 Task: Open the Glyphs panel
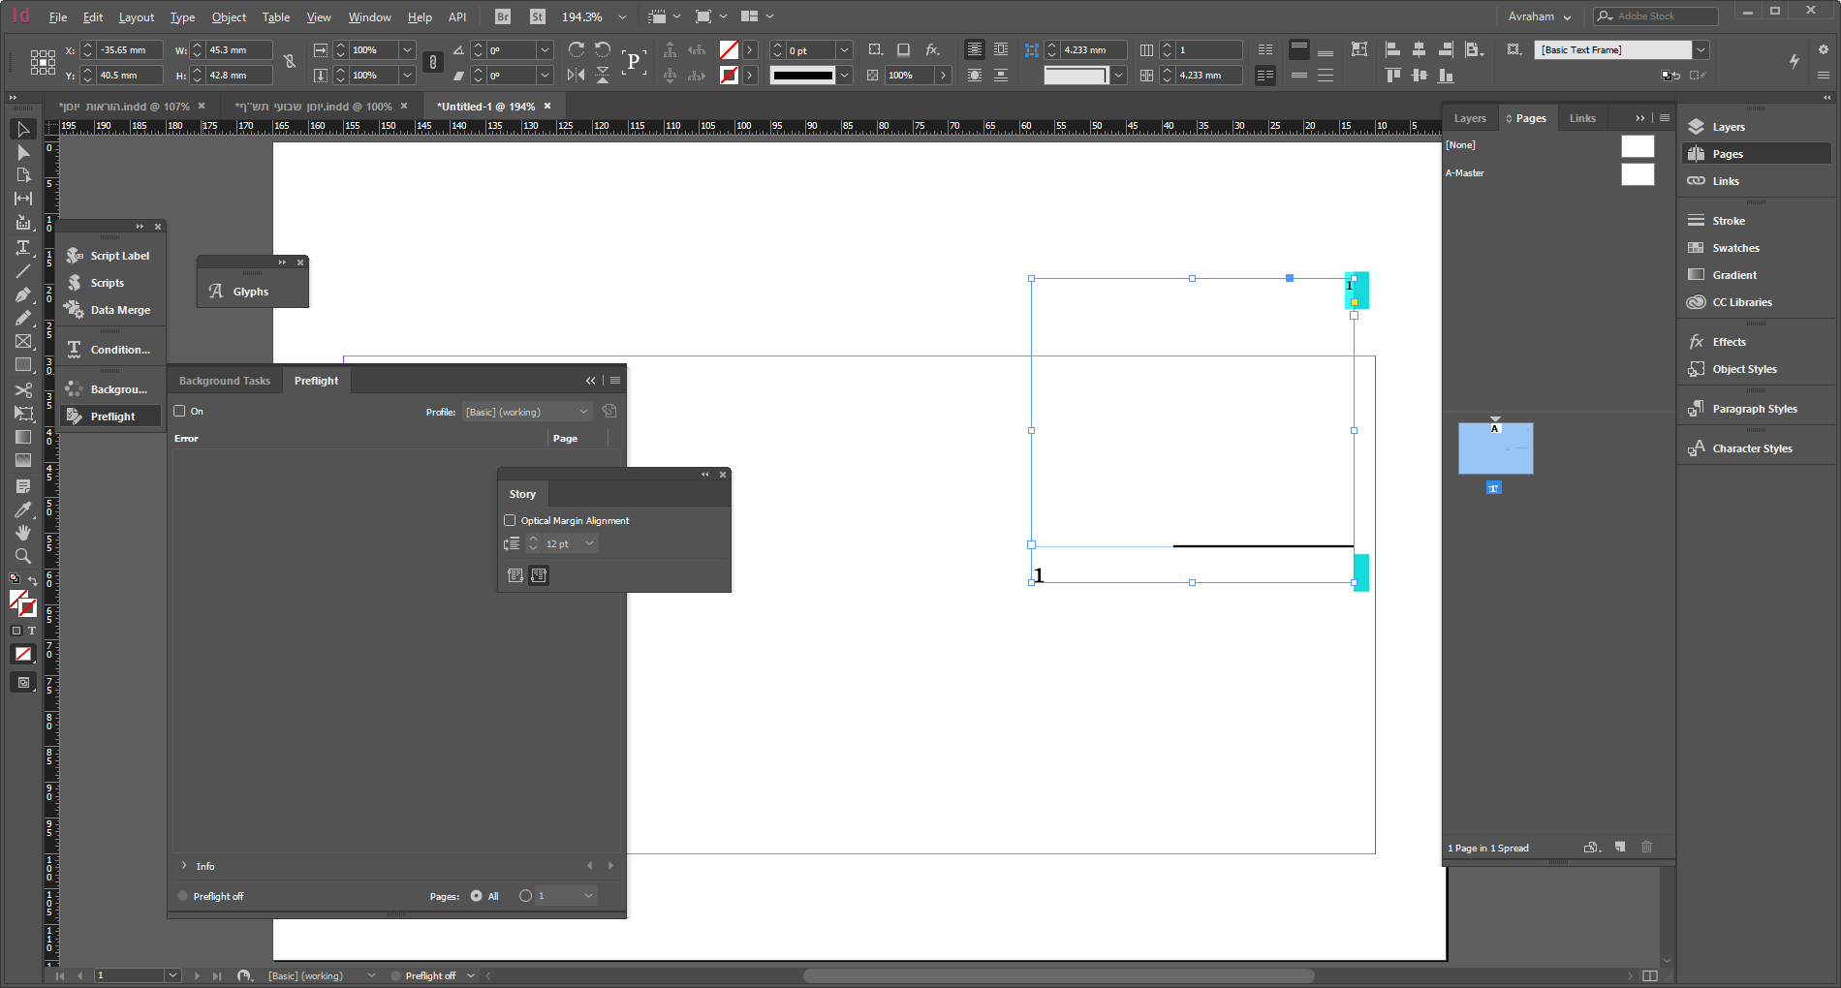pyautogui.click(x=250, y=292)
